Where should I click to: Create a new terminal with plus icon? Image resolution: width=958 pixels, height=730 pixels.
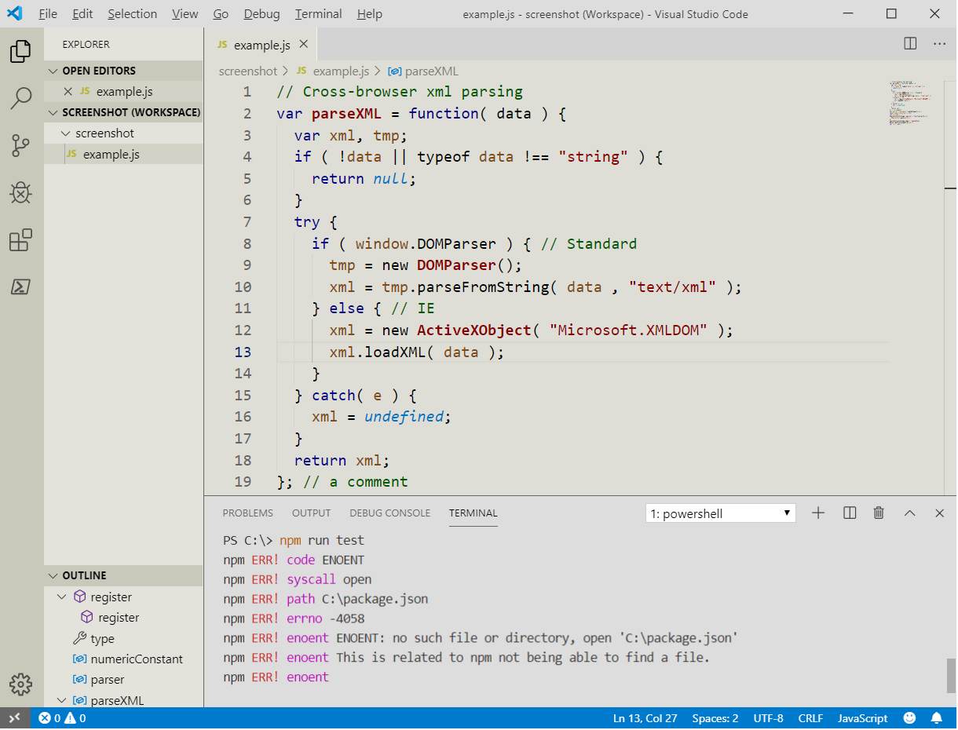click(x=818, y=513)
